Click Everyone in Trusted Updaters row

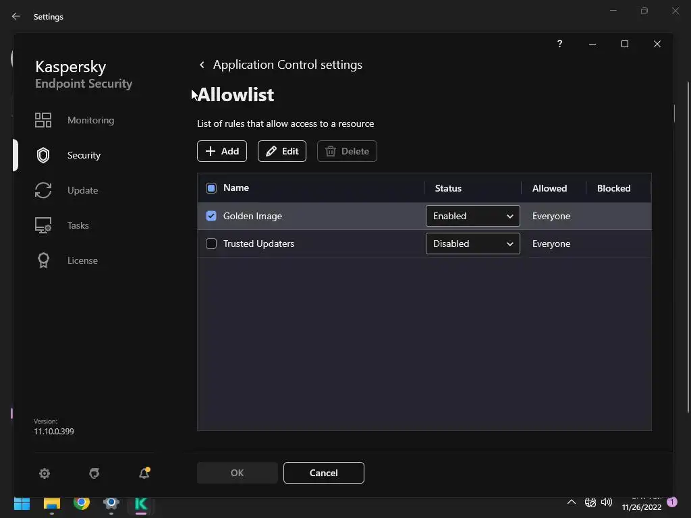pos(551,243)
